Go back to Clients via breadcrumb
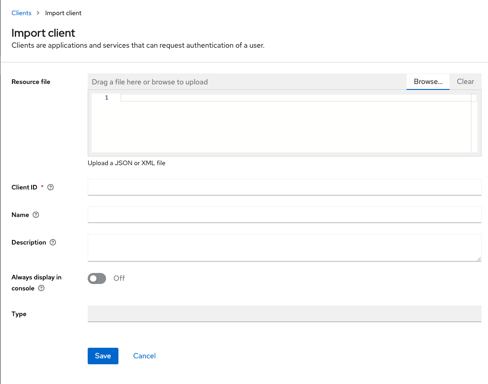 (x=22, y=13)
